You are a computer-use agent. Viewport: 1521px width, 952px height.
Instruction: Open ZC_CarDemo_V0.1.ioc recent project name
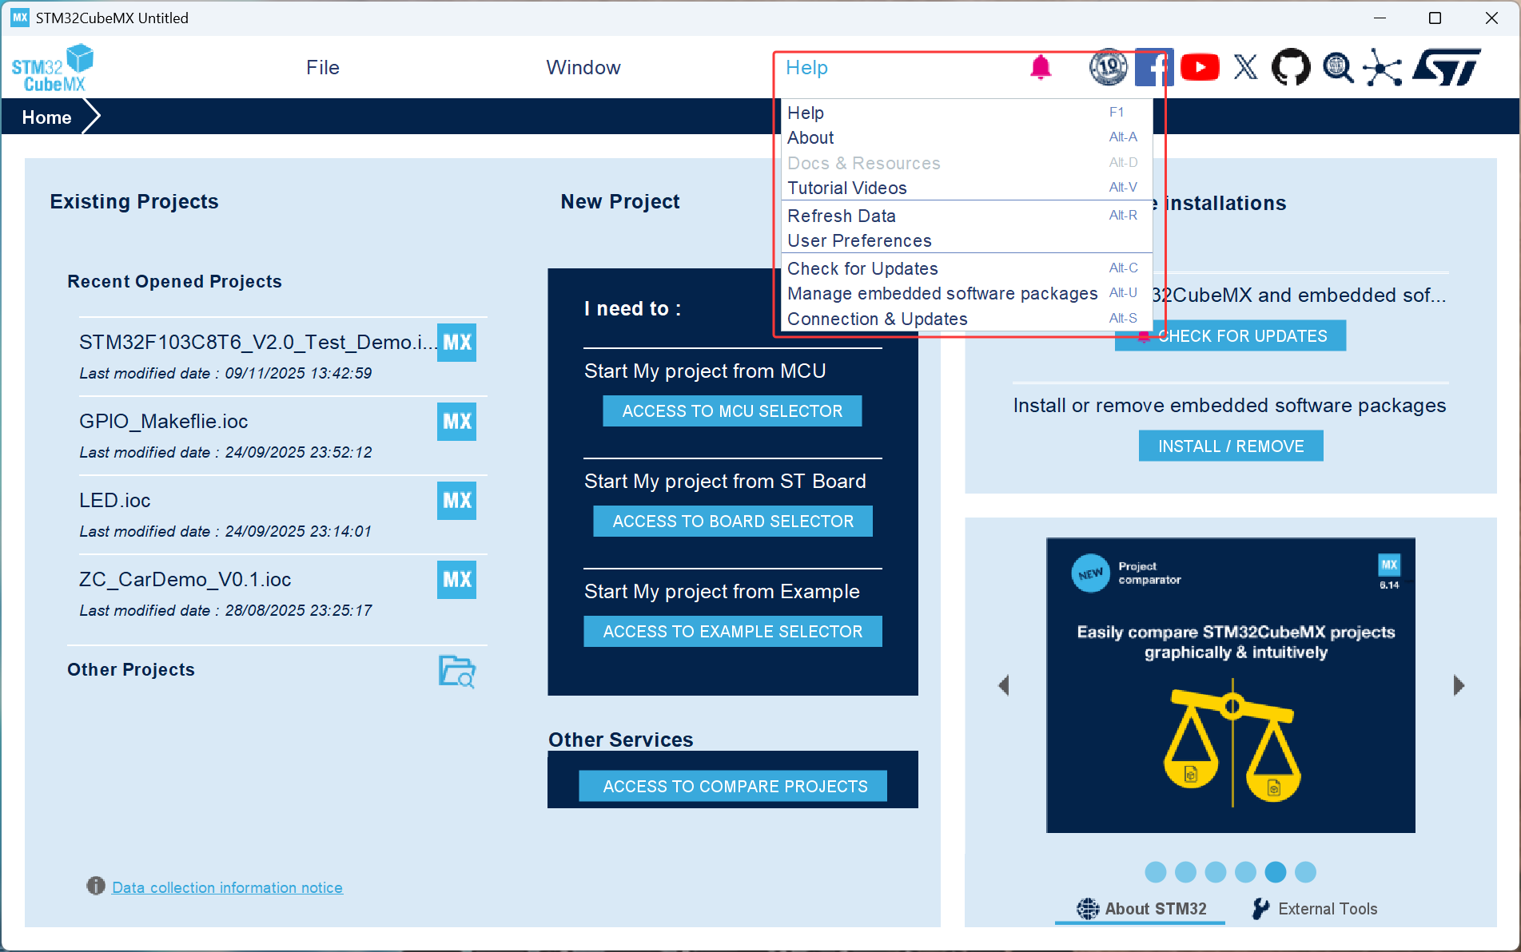tap(185, 580)
